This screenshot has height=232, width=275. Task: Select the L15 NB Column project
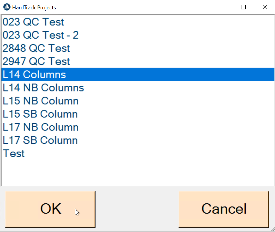coord(41,101)
